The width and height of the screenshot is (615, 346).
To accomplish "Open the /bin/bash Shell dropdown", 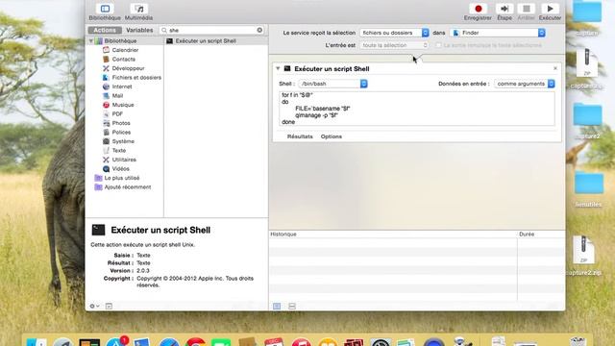I will coord(333,84).
